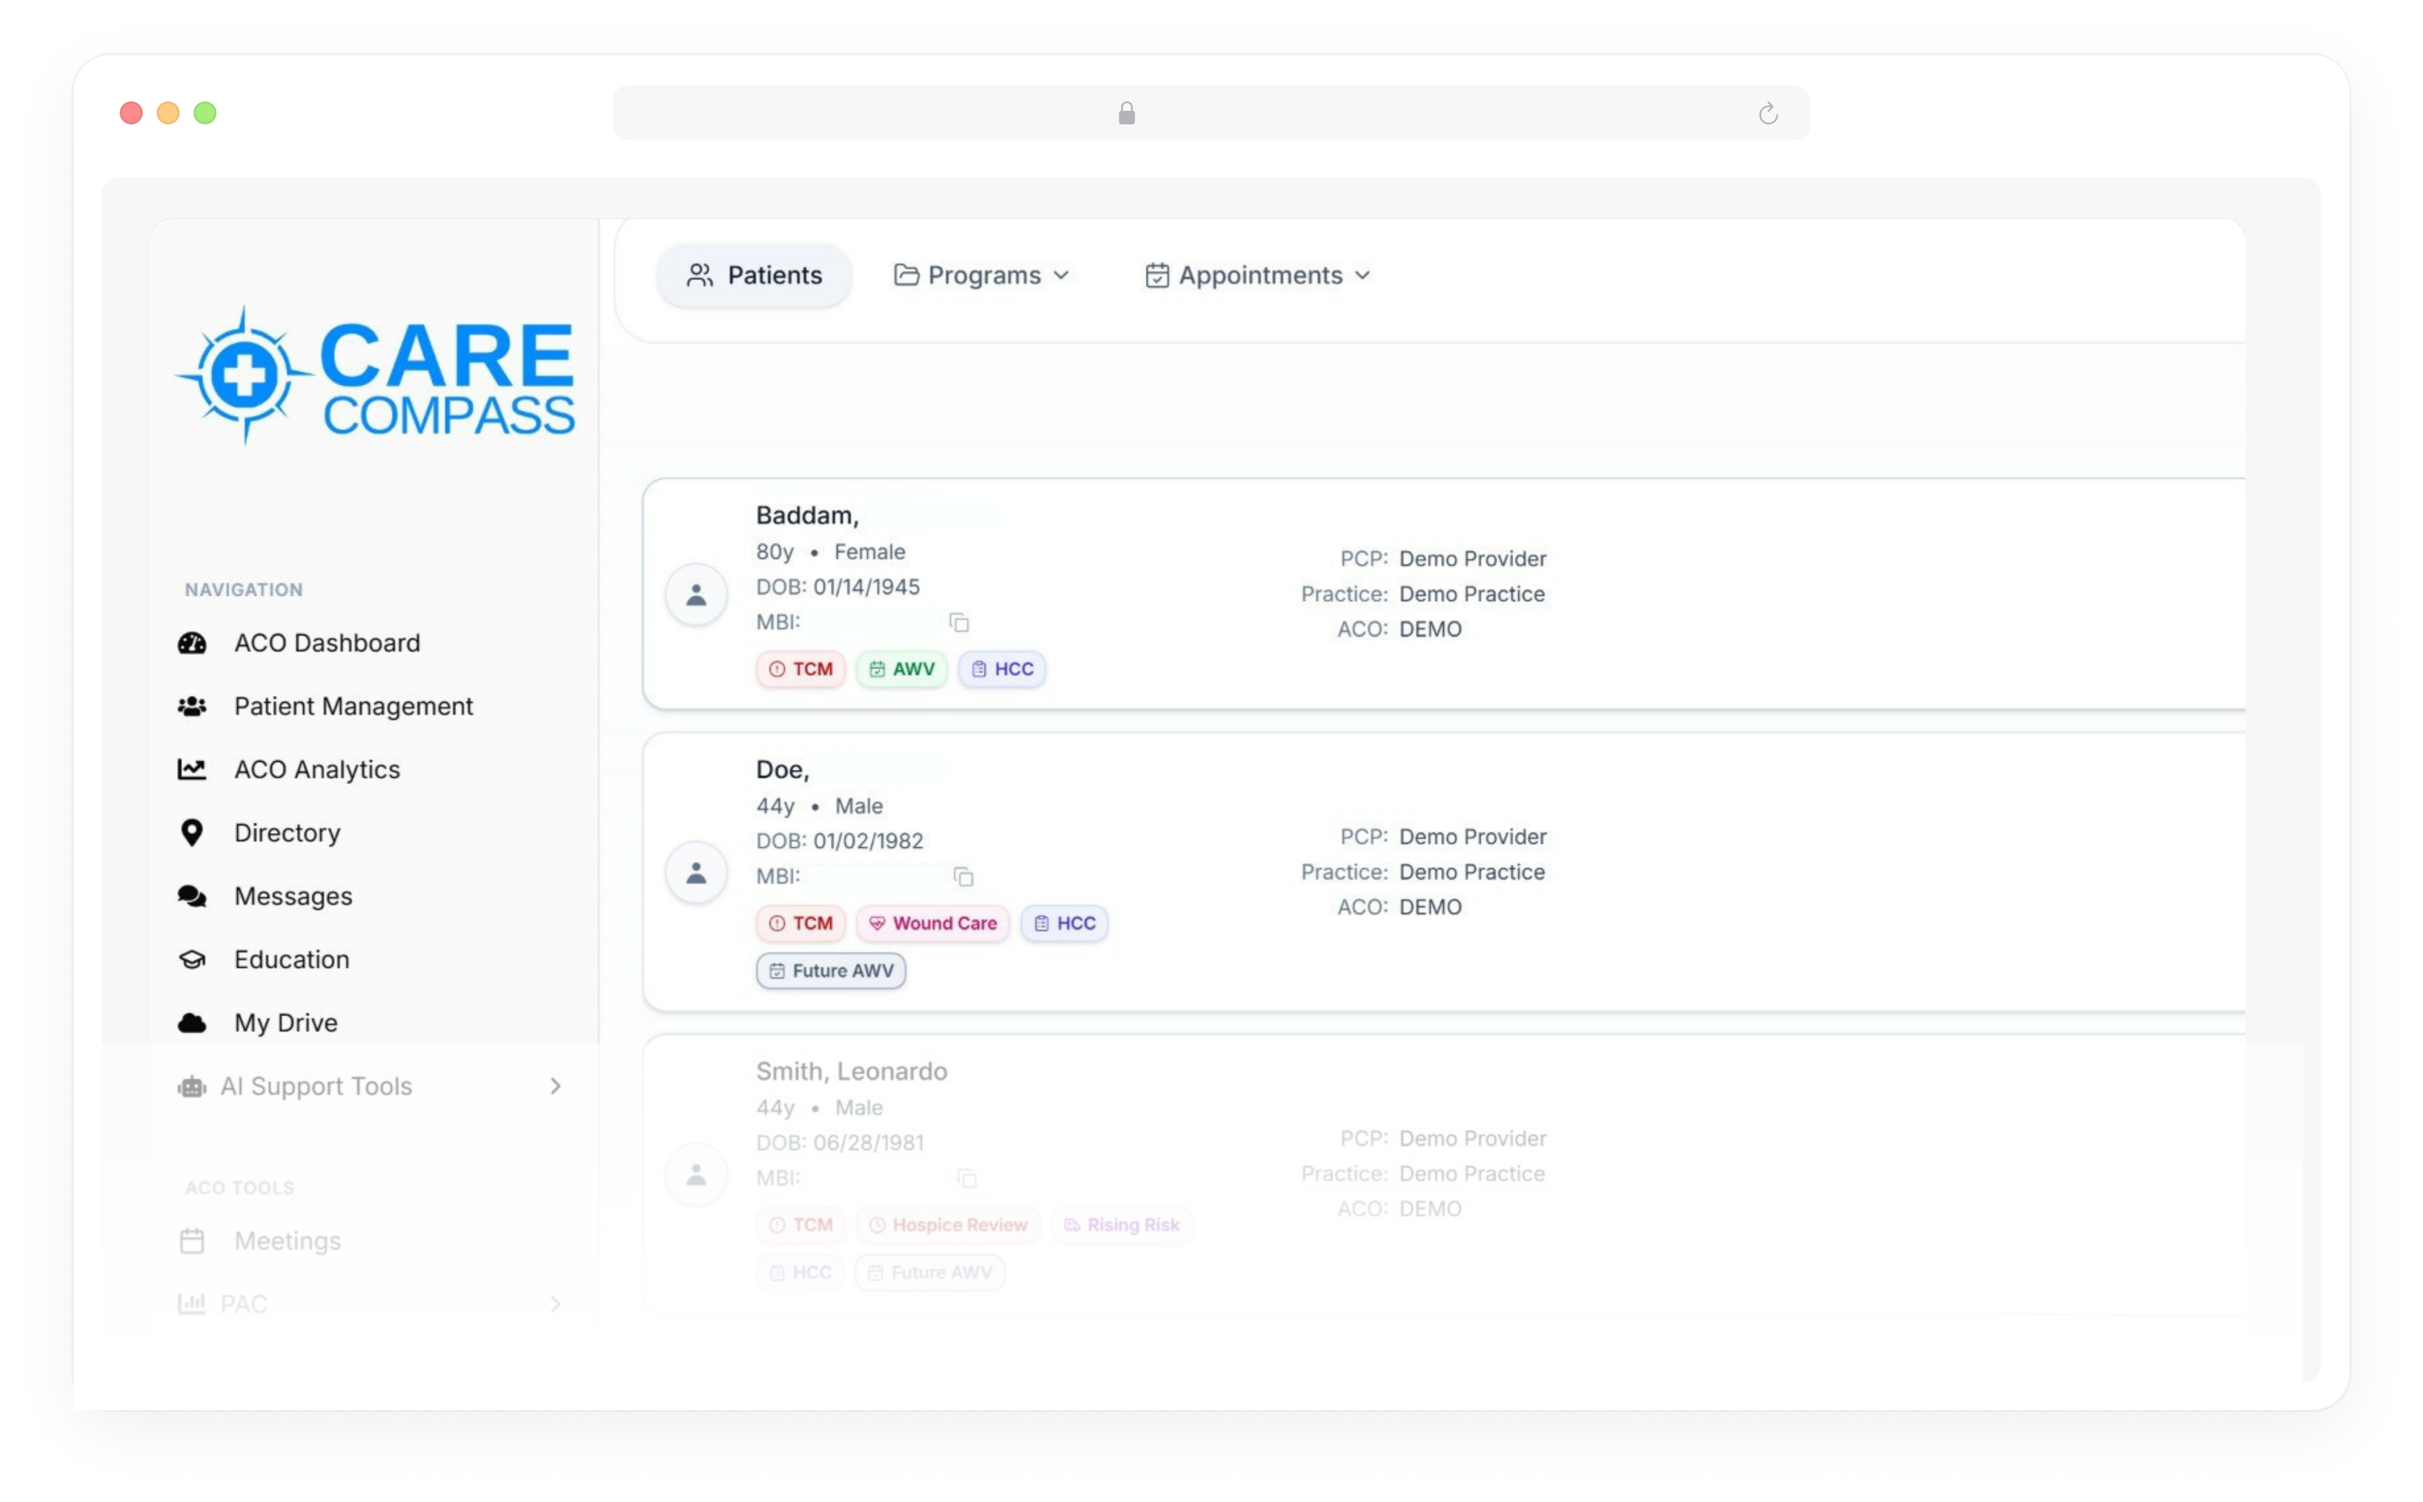
Task: Click TCM tag on Baddam's card
Action: (801, 669)
